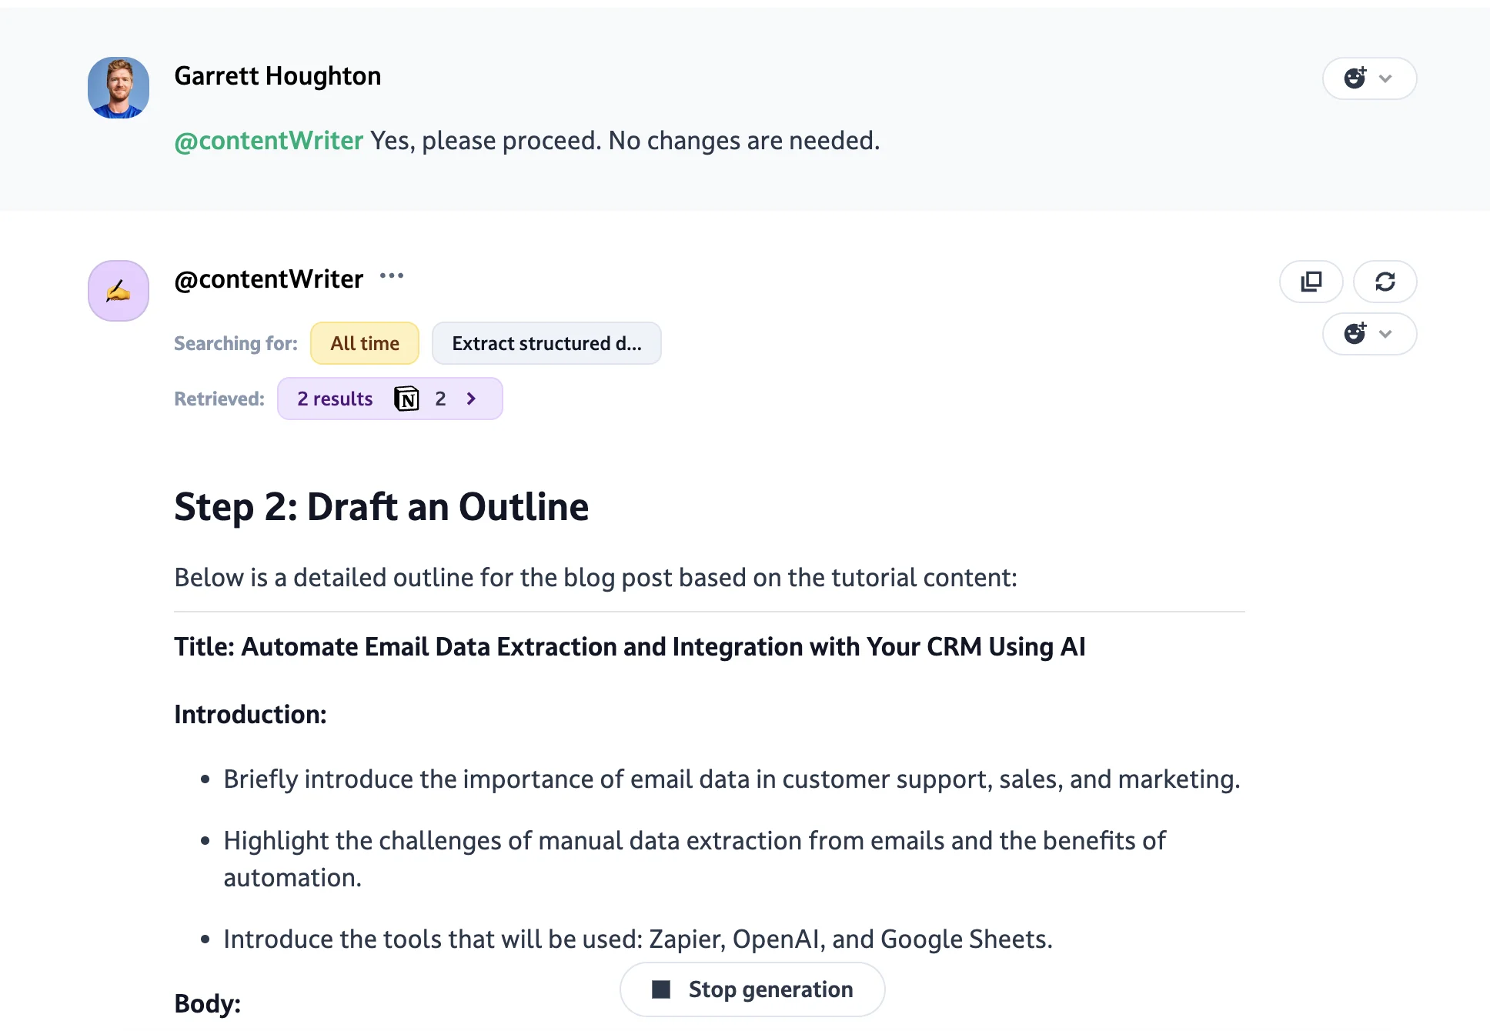1490x1031 pixels.
Task: Expand retrieved results chevron arrow
Action: [471, 399]
